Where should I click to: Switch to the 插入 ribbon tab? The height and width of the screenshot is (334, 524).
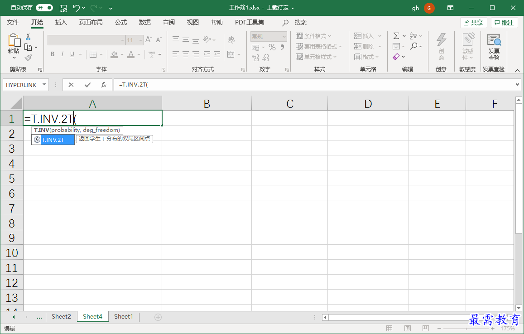61,22
